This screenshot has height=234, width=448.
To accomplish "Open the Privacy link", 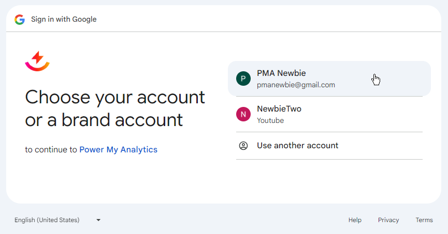I will 388,220.
